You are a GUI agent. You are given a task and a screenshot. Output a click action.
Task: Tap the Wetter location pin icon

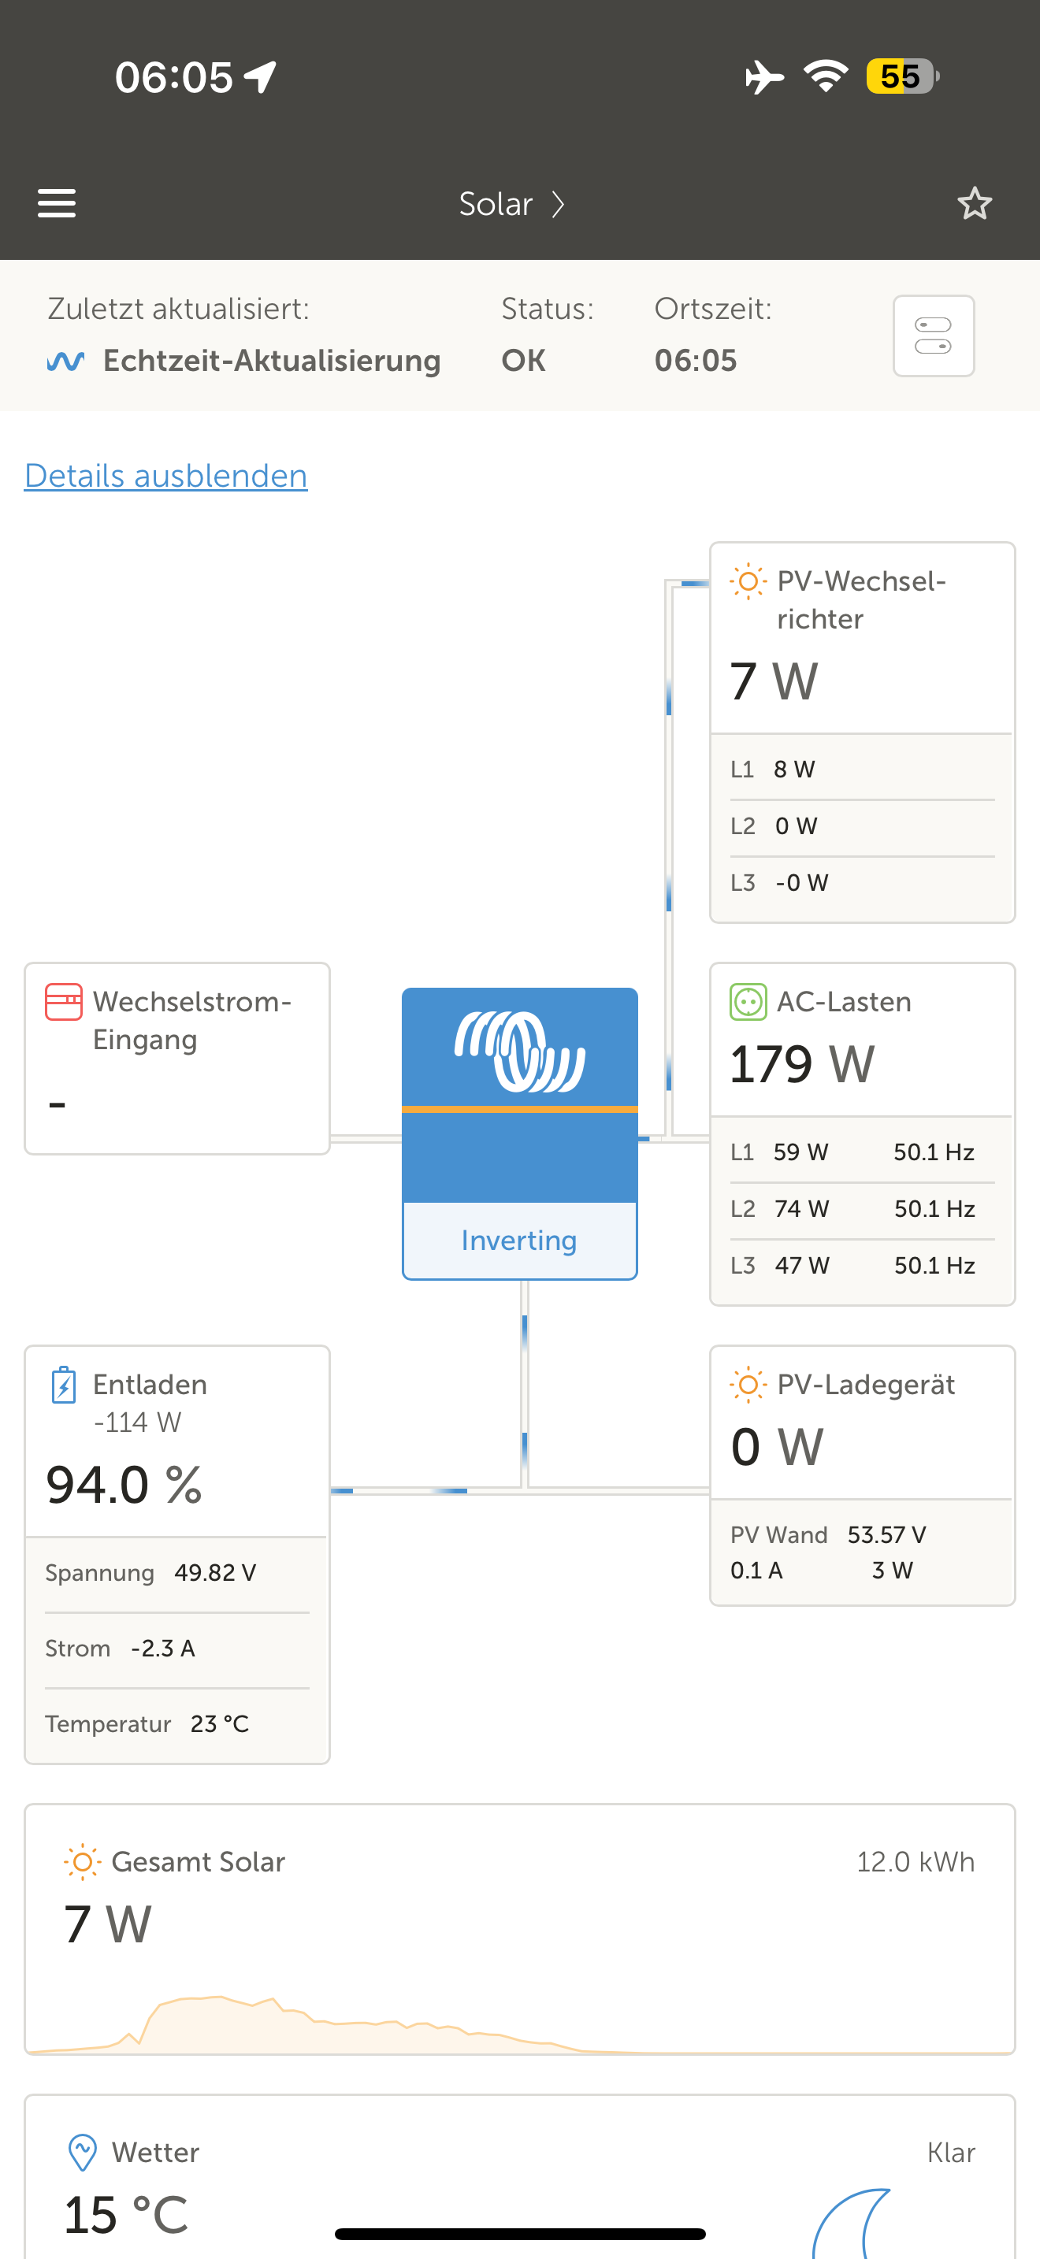[x=83, y=2152]
